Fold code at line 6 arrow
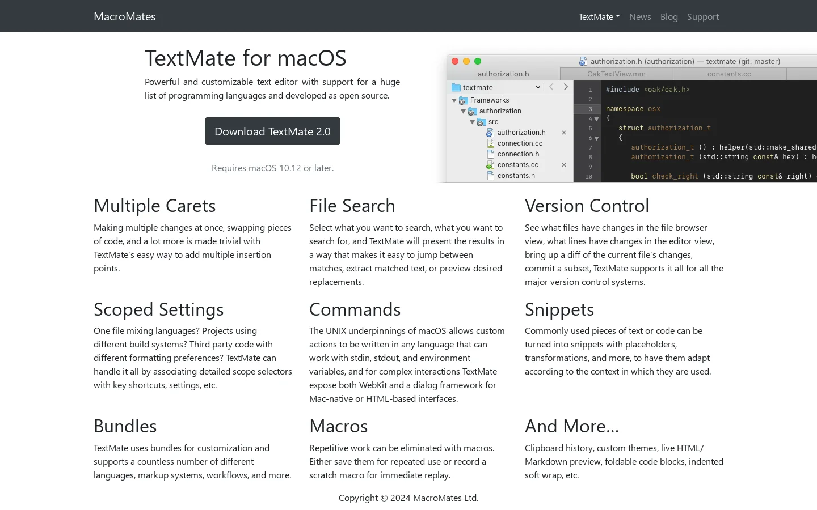Viewport: 817px width, 510px height. click(597, 138)
